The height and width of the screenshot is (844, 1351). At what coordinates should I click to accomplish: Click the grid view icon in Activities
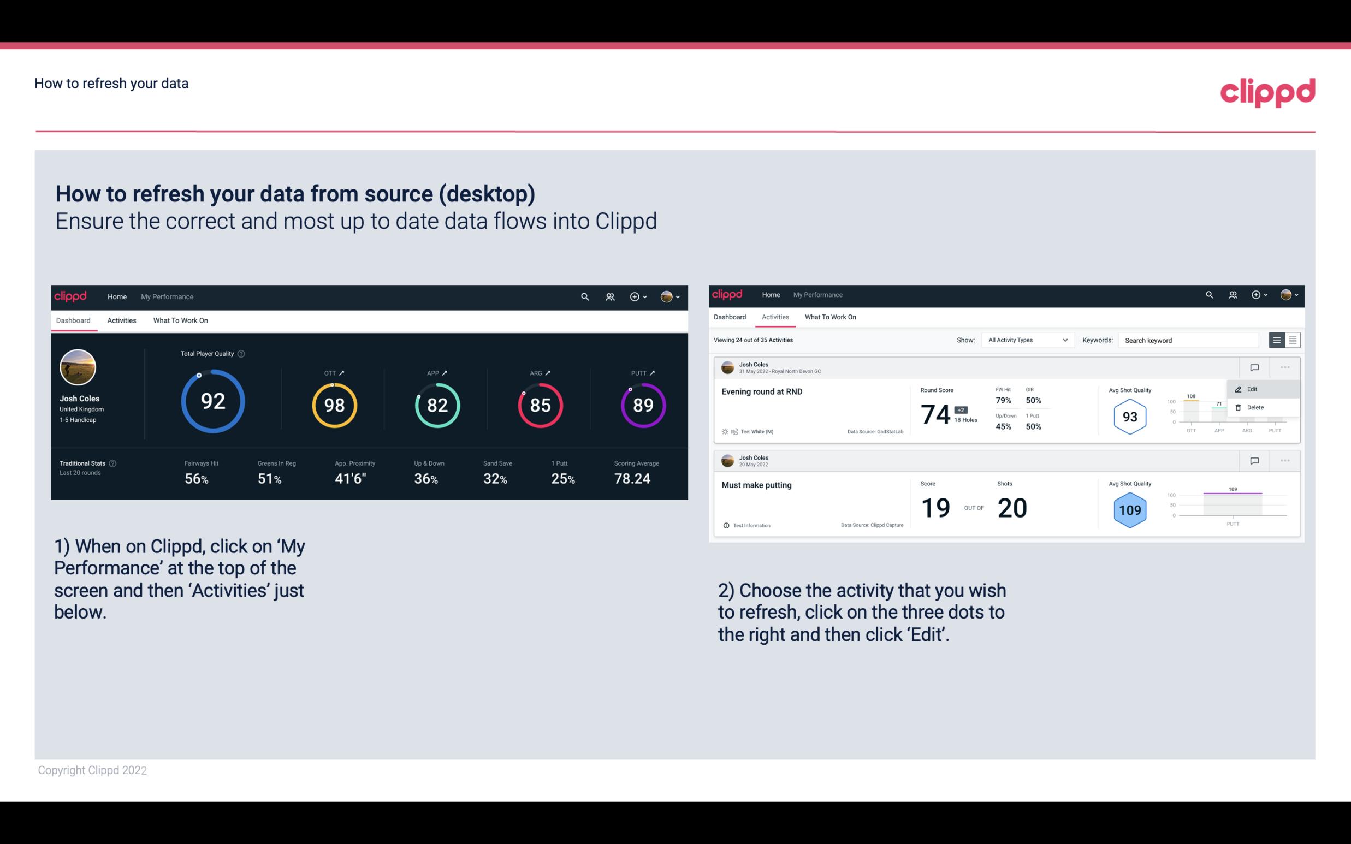pos(1291,340)
